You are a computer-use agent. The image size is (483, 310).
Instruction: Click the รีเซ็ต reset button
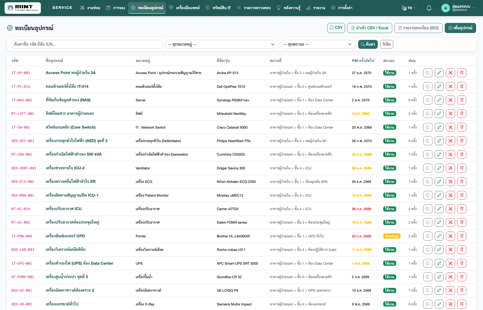[x=386, y=44]
